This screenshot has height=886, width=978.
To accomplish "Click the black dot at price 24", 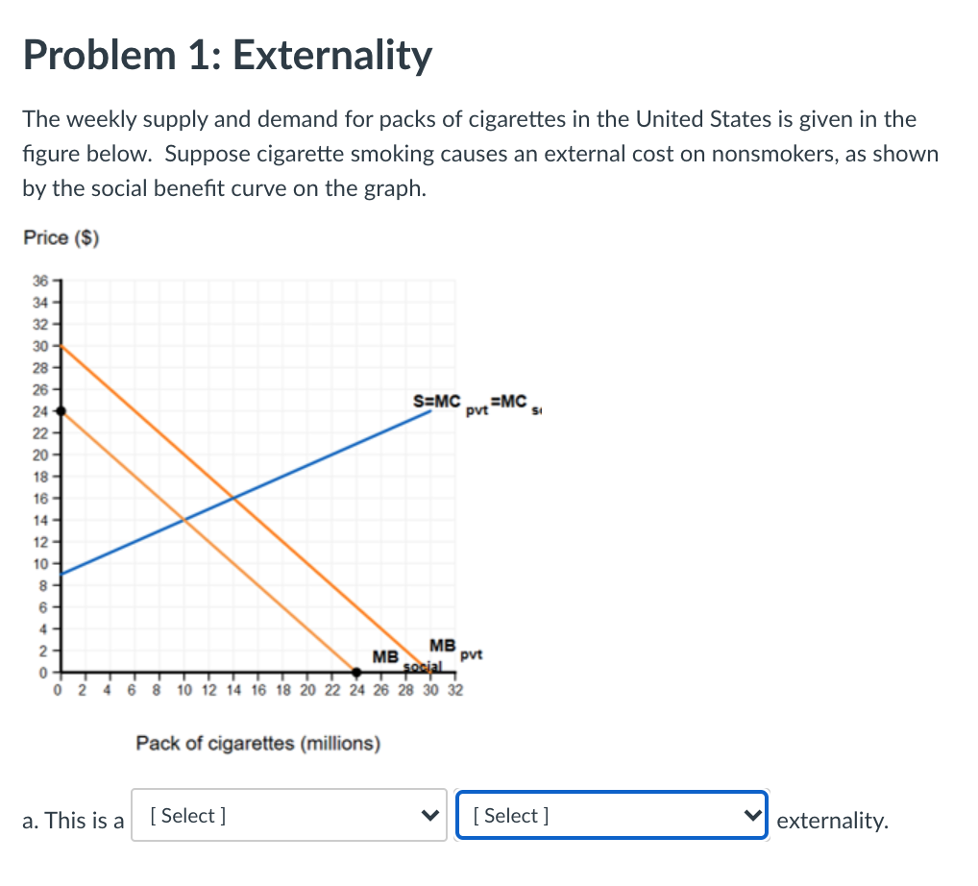I will [x=62, y=410].
